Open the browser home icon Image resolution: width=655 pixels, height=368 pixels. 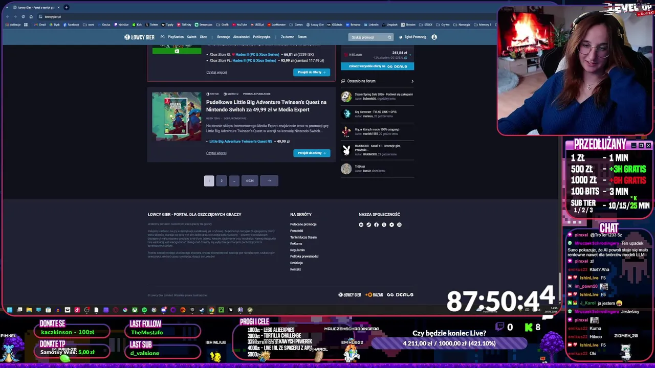click(x=31, y=16)
